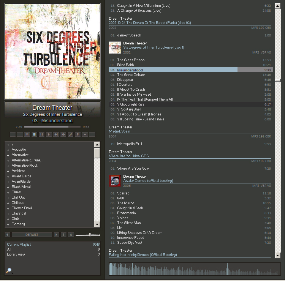This screenshot has width=285, height=281.
Task: Click genre list scrollbar up arrow
Action: point(97,145)
